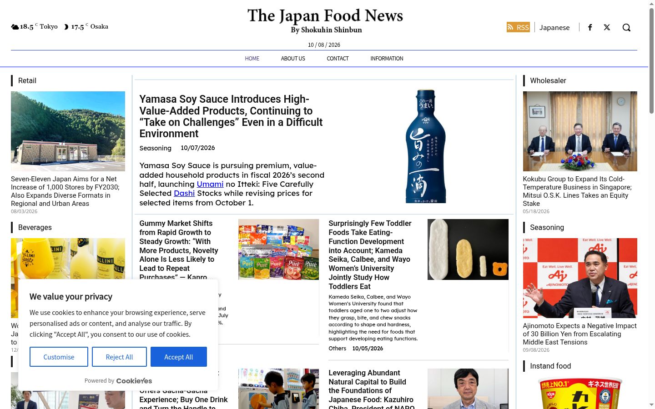Open the Cookieyes powered-by link
Image resolution: width=655 pixels, height=409 pixels.
(x=134, y=381)
